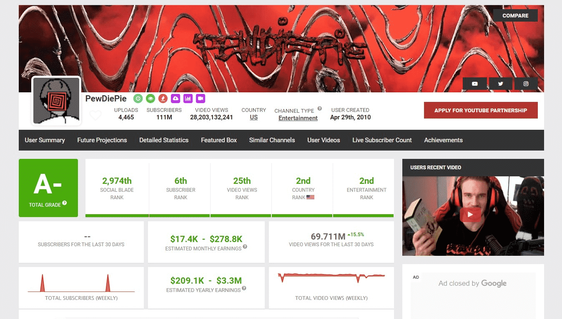Click the PewDiePie channel avatar
This screenshot has width=562, height=319.
click(56, 101)
